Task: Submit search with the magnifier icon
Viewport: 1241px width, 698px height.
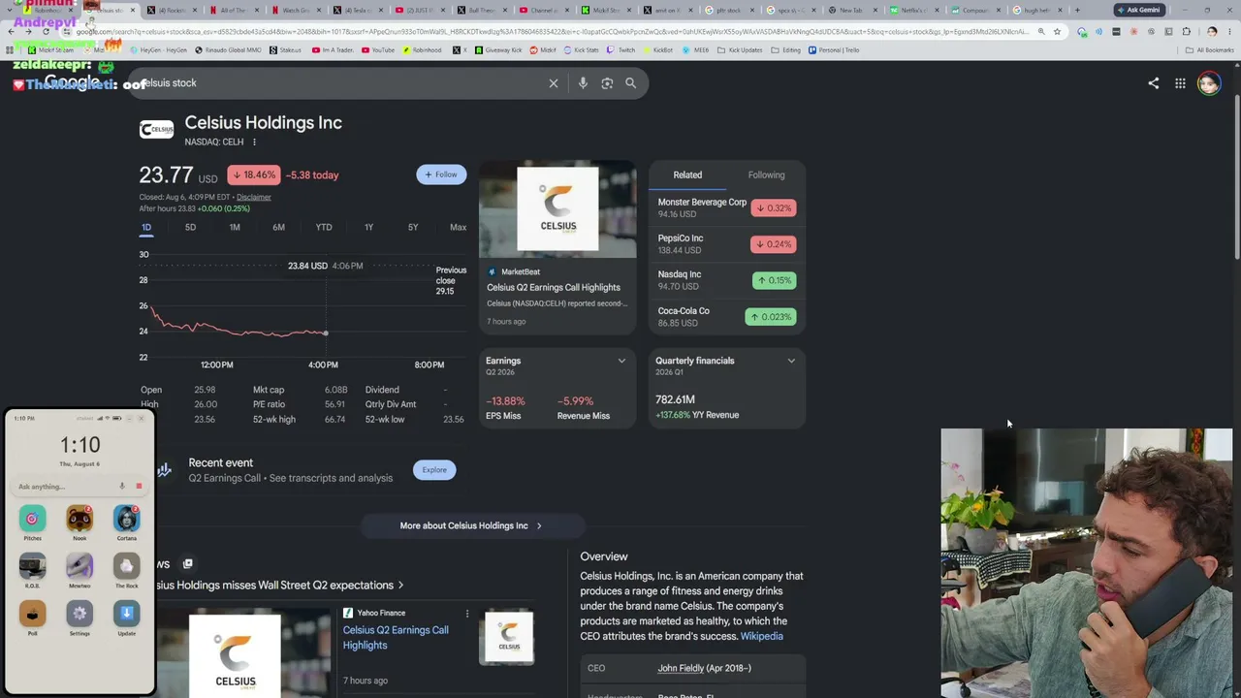Action: pos(631,83)
